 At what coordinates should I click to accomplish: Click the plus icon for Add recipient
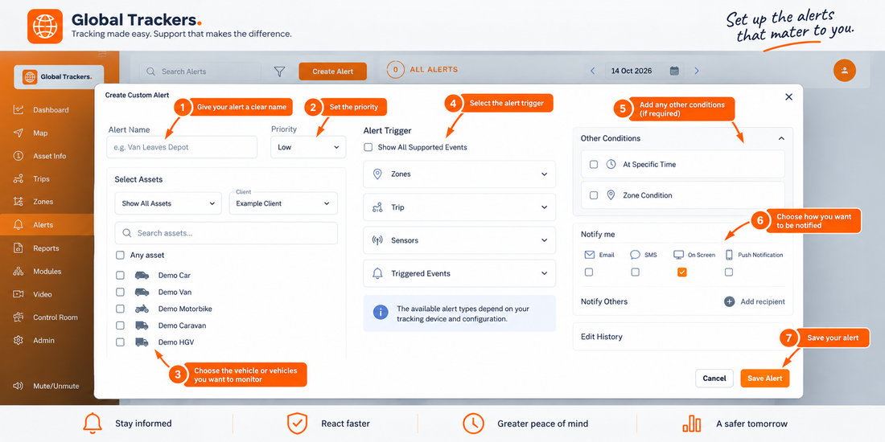[x=729, y=301]
